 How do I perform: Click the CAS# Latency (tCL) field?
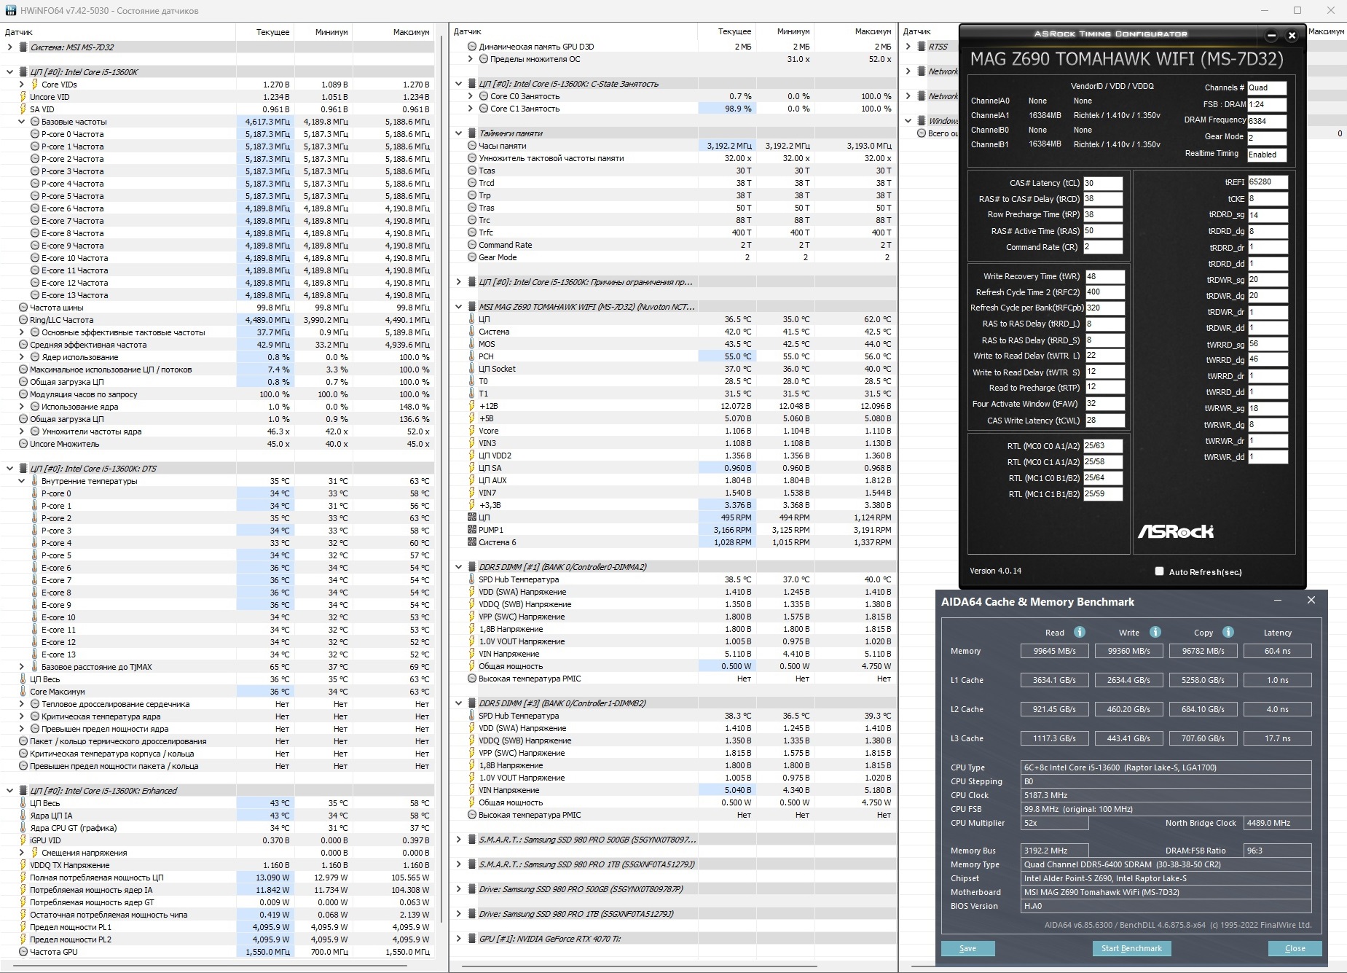1103,183
